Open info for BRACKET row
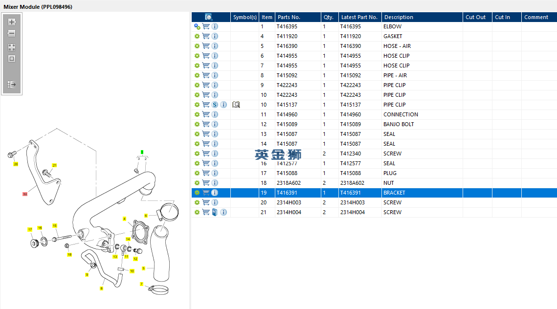The width and height of the screenshot is (557, 309). point(215,193)
